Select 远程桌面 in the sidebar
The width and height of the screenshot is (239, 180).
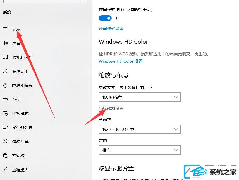[20, 170]
